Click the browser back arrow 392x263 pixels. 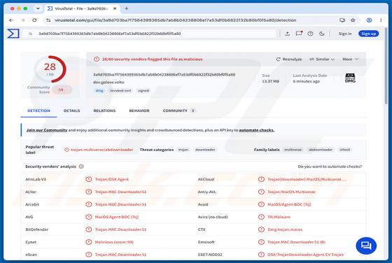(11, 20)
